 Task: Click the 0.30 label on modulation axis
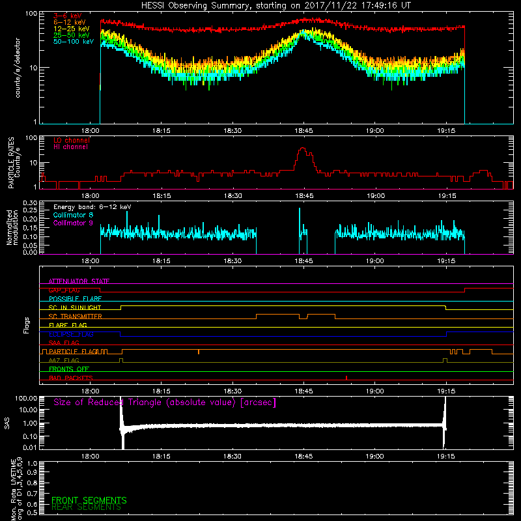[30, 203]
